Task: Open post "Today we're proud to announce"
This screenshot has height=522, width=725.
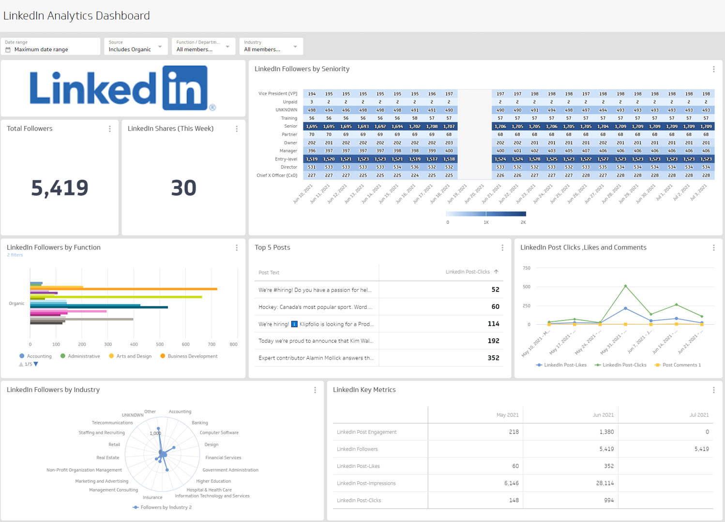Action: pyautogui.click(x=316, y=341)
